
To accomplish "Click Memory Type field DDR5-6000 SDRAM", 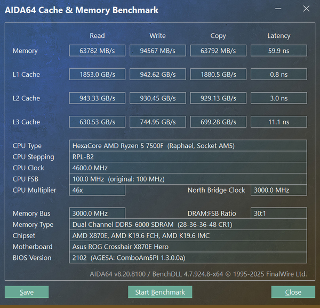I will click(188, 225).
